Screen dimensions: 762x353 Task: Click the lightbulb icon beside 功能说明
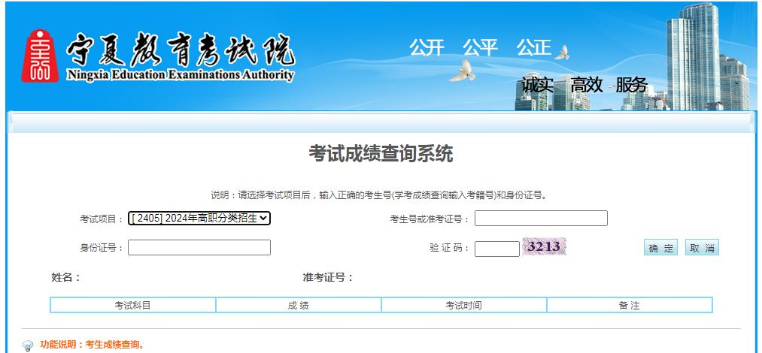click(x=28, y=345)
